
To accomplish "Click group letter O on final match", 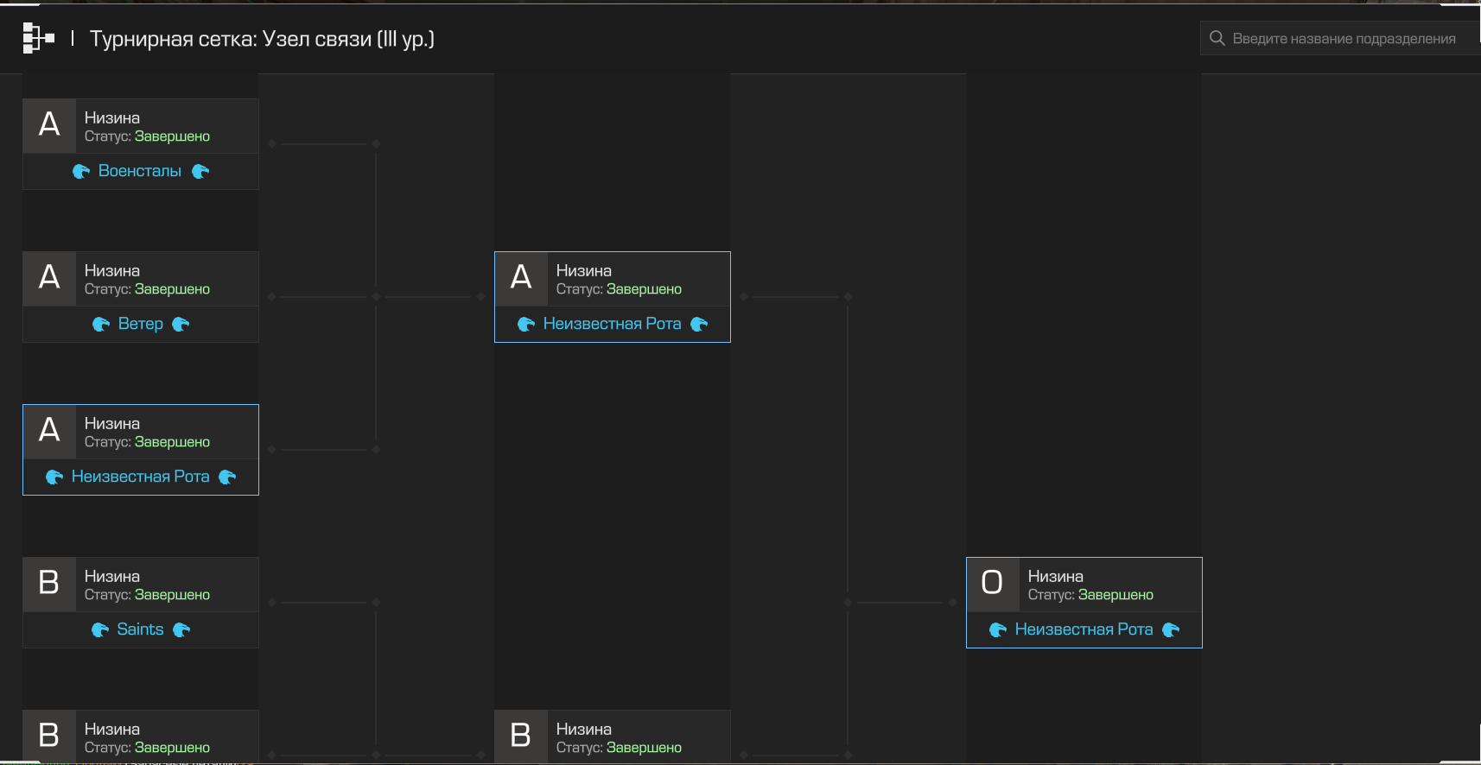I will point(992,583).
